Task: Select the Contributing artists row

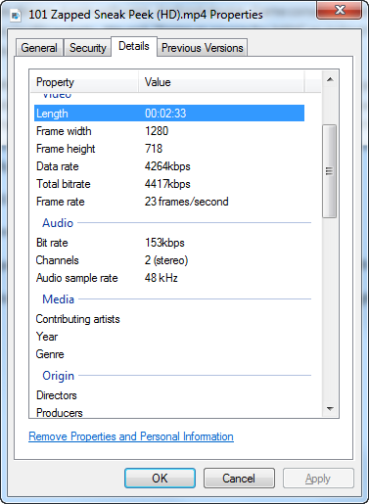Action: point(169,319)
